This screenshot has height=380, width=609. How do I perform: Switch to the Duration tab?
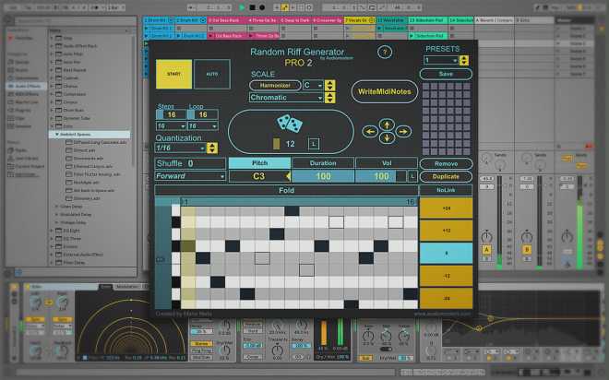click(x=323, y=163)
